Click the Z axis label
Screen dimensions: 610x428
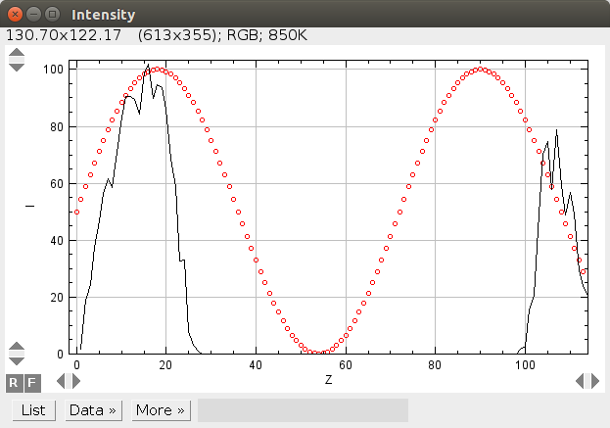(329, 379)
